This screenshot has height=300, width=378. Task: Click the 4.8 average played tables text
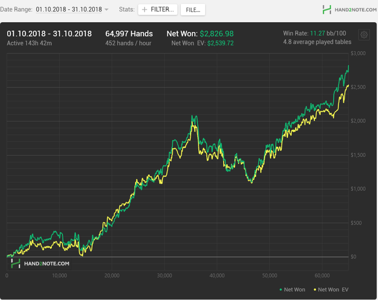tap(317, 42)
